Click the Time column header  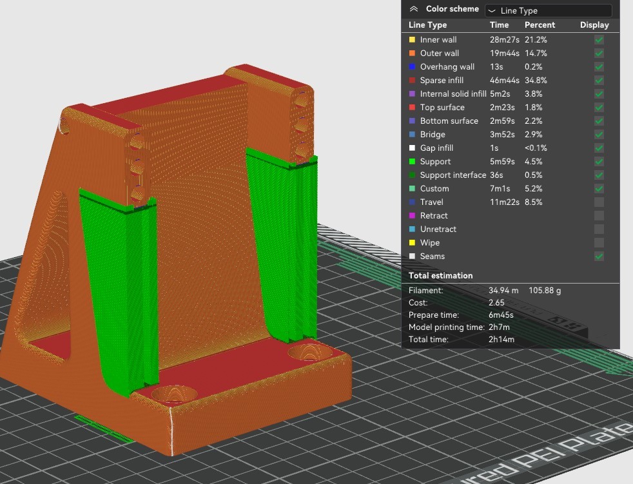[499, 25]
